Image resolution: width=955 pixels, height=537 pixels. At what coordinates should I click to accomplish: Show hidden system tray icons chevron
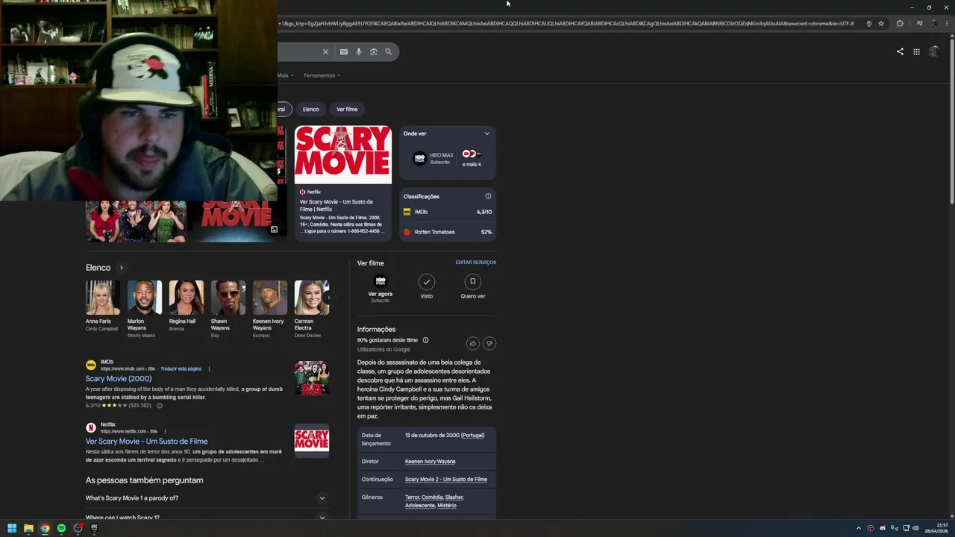pos(858,528)
